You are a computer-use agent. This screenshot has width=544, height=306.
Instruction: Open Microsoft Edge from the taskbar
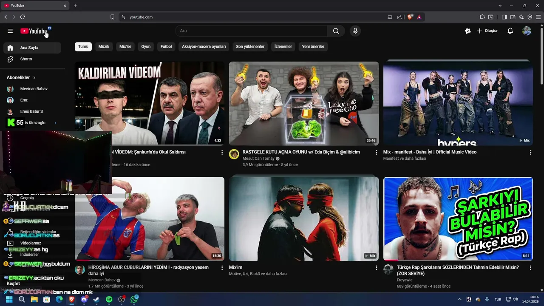[59, 299]
